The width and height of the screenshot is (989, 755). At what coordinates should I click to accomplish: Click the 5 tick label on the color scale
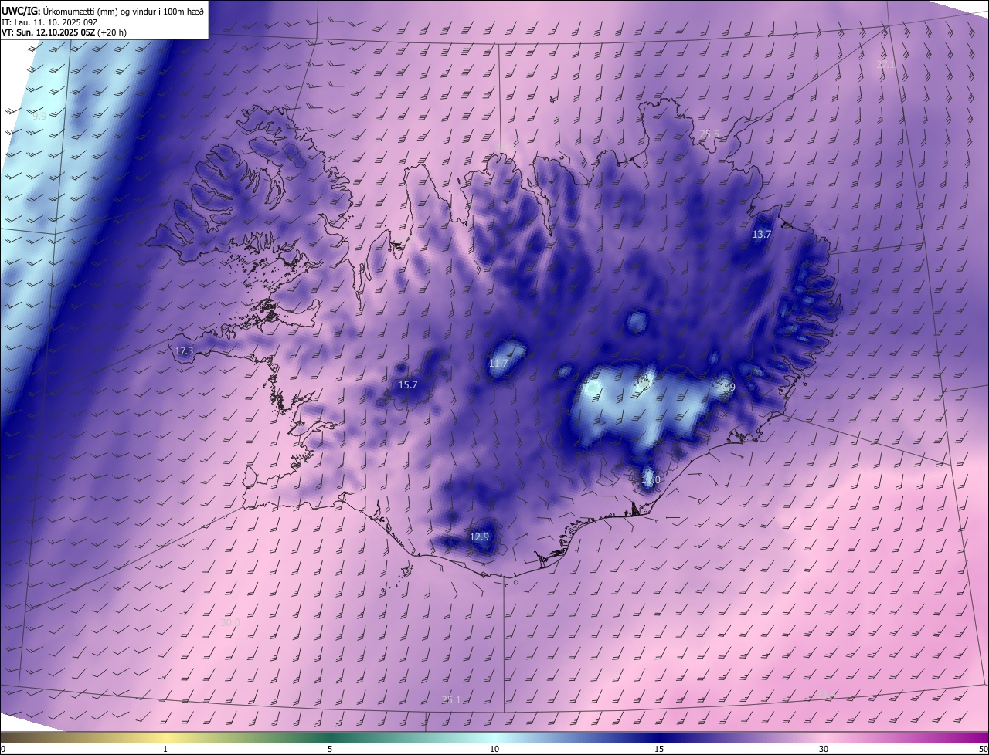330,749
